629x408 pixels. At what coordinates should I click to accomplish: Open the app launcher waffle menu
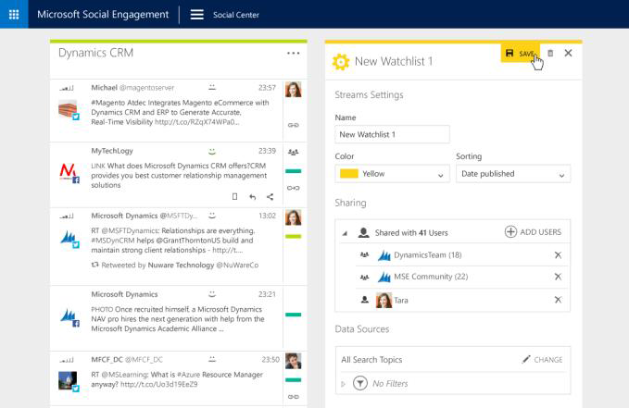(x=14, y=15)
